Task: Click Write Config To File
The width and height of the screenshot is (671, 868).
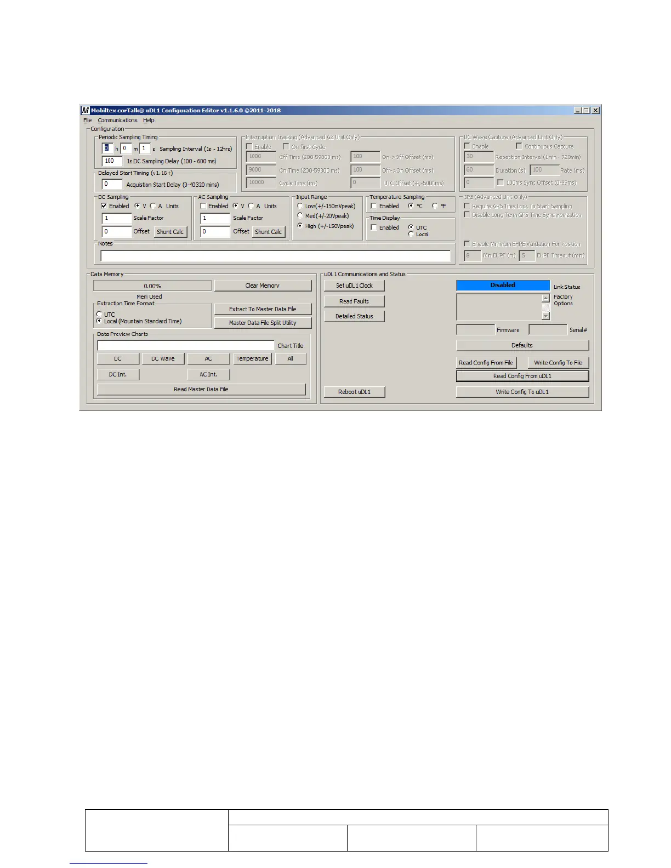Action: pos(558,363)
